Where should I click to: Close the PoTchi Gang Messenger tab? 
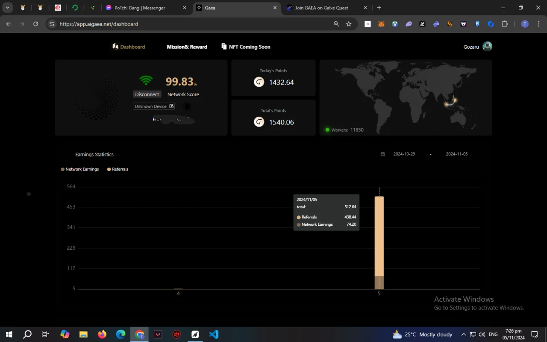point(185,8)
